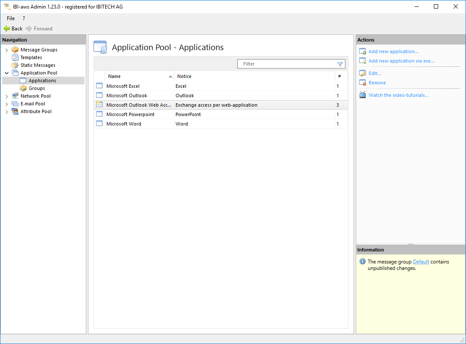Click the Microsoft Outlook Web Access row icon

[99, 105]
